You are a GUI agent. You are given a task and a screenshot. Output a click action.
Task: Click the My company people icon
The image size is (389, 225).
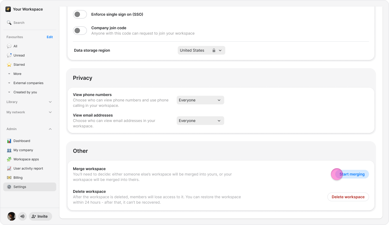point(9,150)
